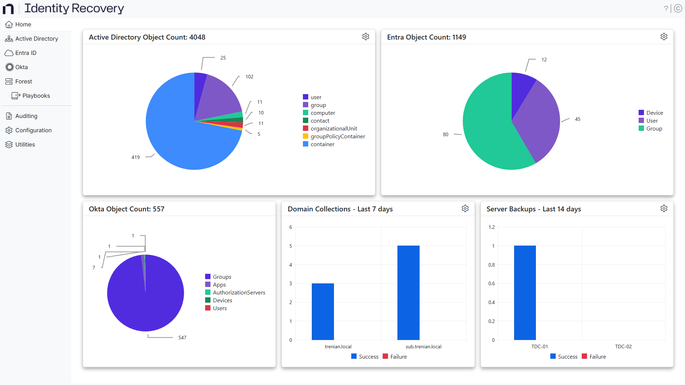685x385 pixels.
Task: Click the sub.trenian.local Success bar
Action: pos(408,292)
